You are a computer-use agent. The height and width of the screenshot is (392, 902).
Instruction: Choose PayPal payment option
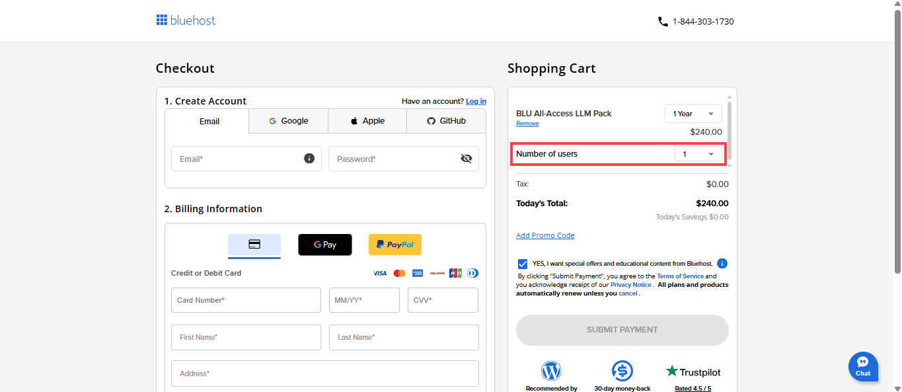click(x=395, y=245)
